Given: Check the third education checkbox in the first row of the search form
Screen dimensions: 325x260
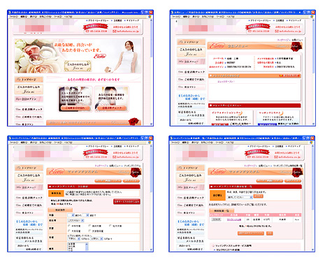Looking at the screenshot, I should click(x=110, y=226).
